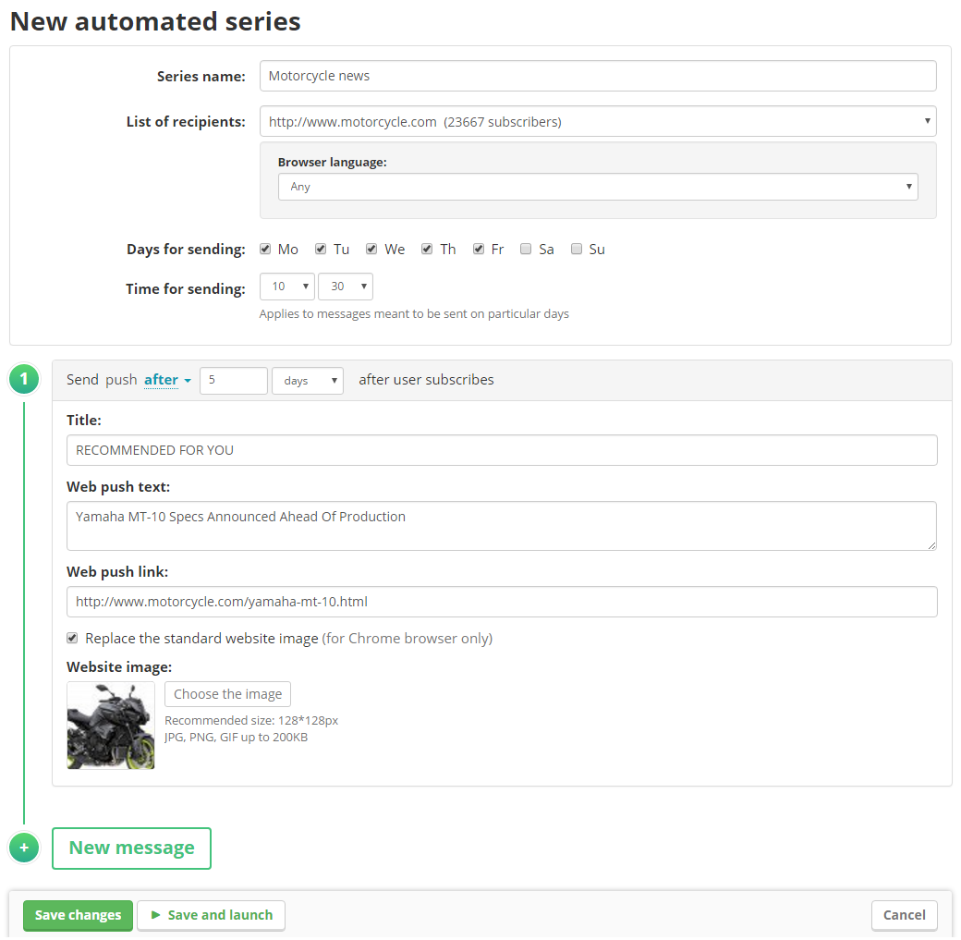The image size is (961, 940).
Task: Enable Saturday for sending
Action: (526, 249)
